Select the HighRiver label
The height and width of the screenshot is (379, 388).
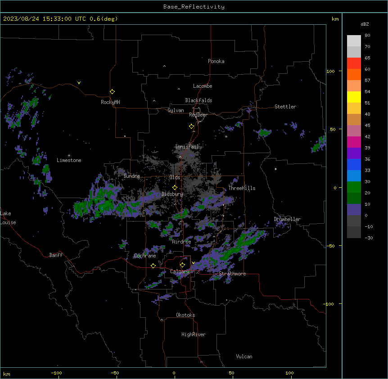coord(194,334)
